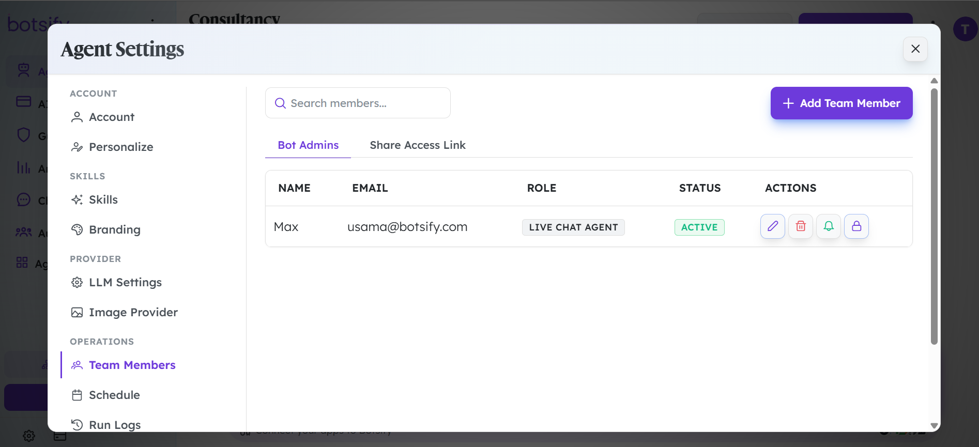Click the card icon in background sidebar

click(x=24, y=101)
